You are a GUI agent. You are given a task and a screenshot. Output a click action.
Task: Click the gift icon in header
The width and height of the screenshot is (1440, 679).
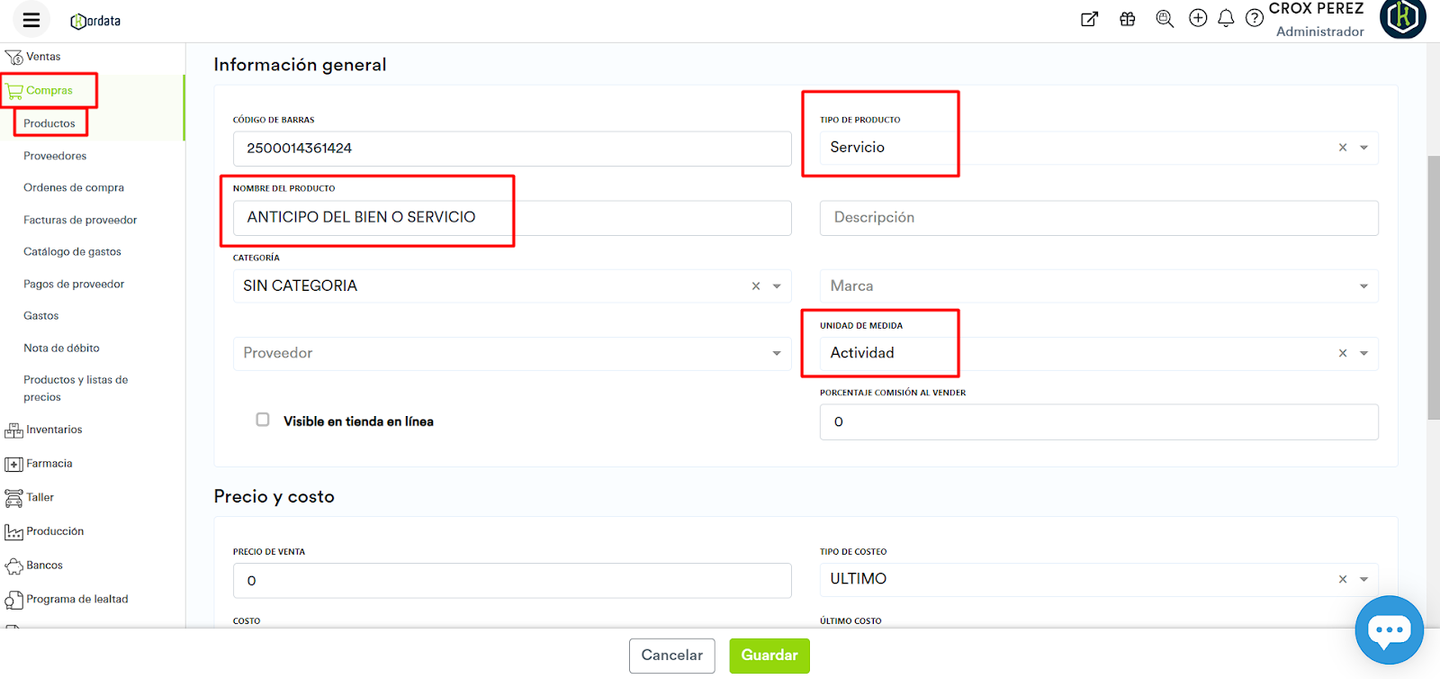pos(1127,18)
